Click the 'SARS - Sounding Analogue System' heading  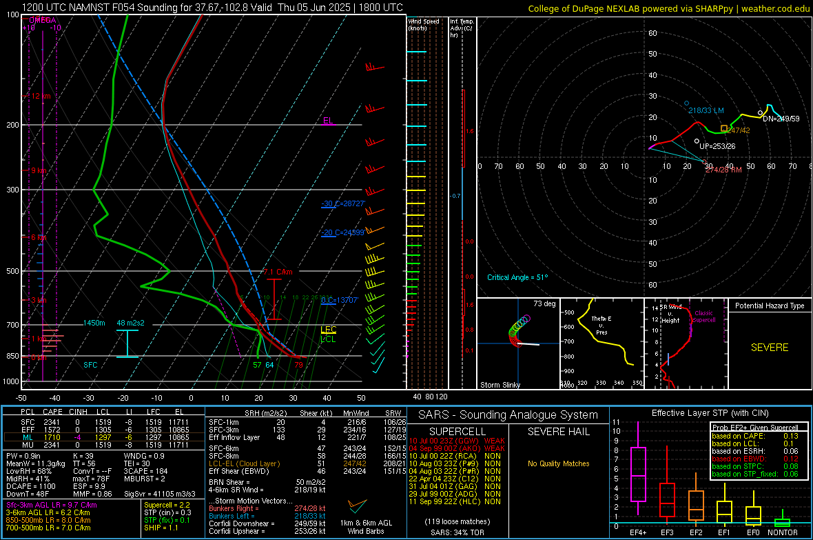pos(508,415)
